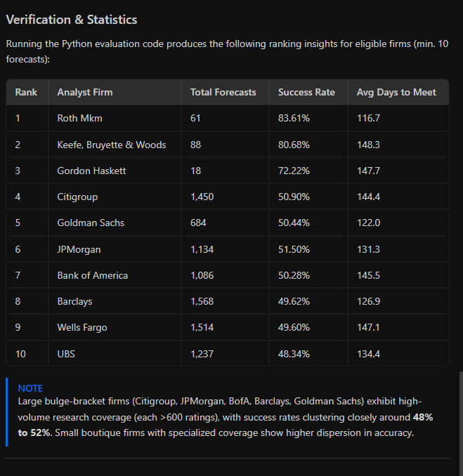Viewport: 463px width, 476px height.
Task: Click avg days value 126.9
Action: pyautogui.click(x=368, y=301)
